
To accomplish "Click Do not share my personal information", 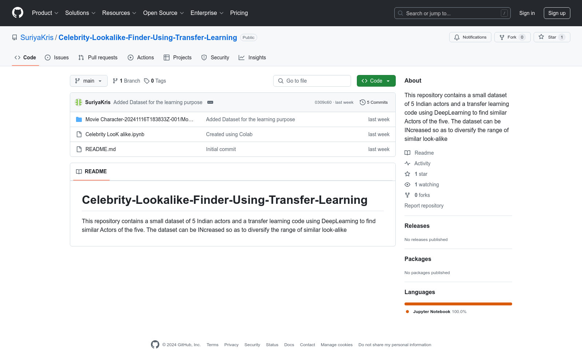I will click(x=395, y=345).
